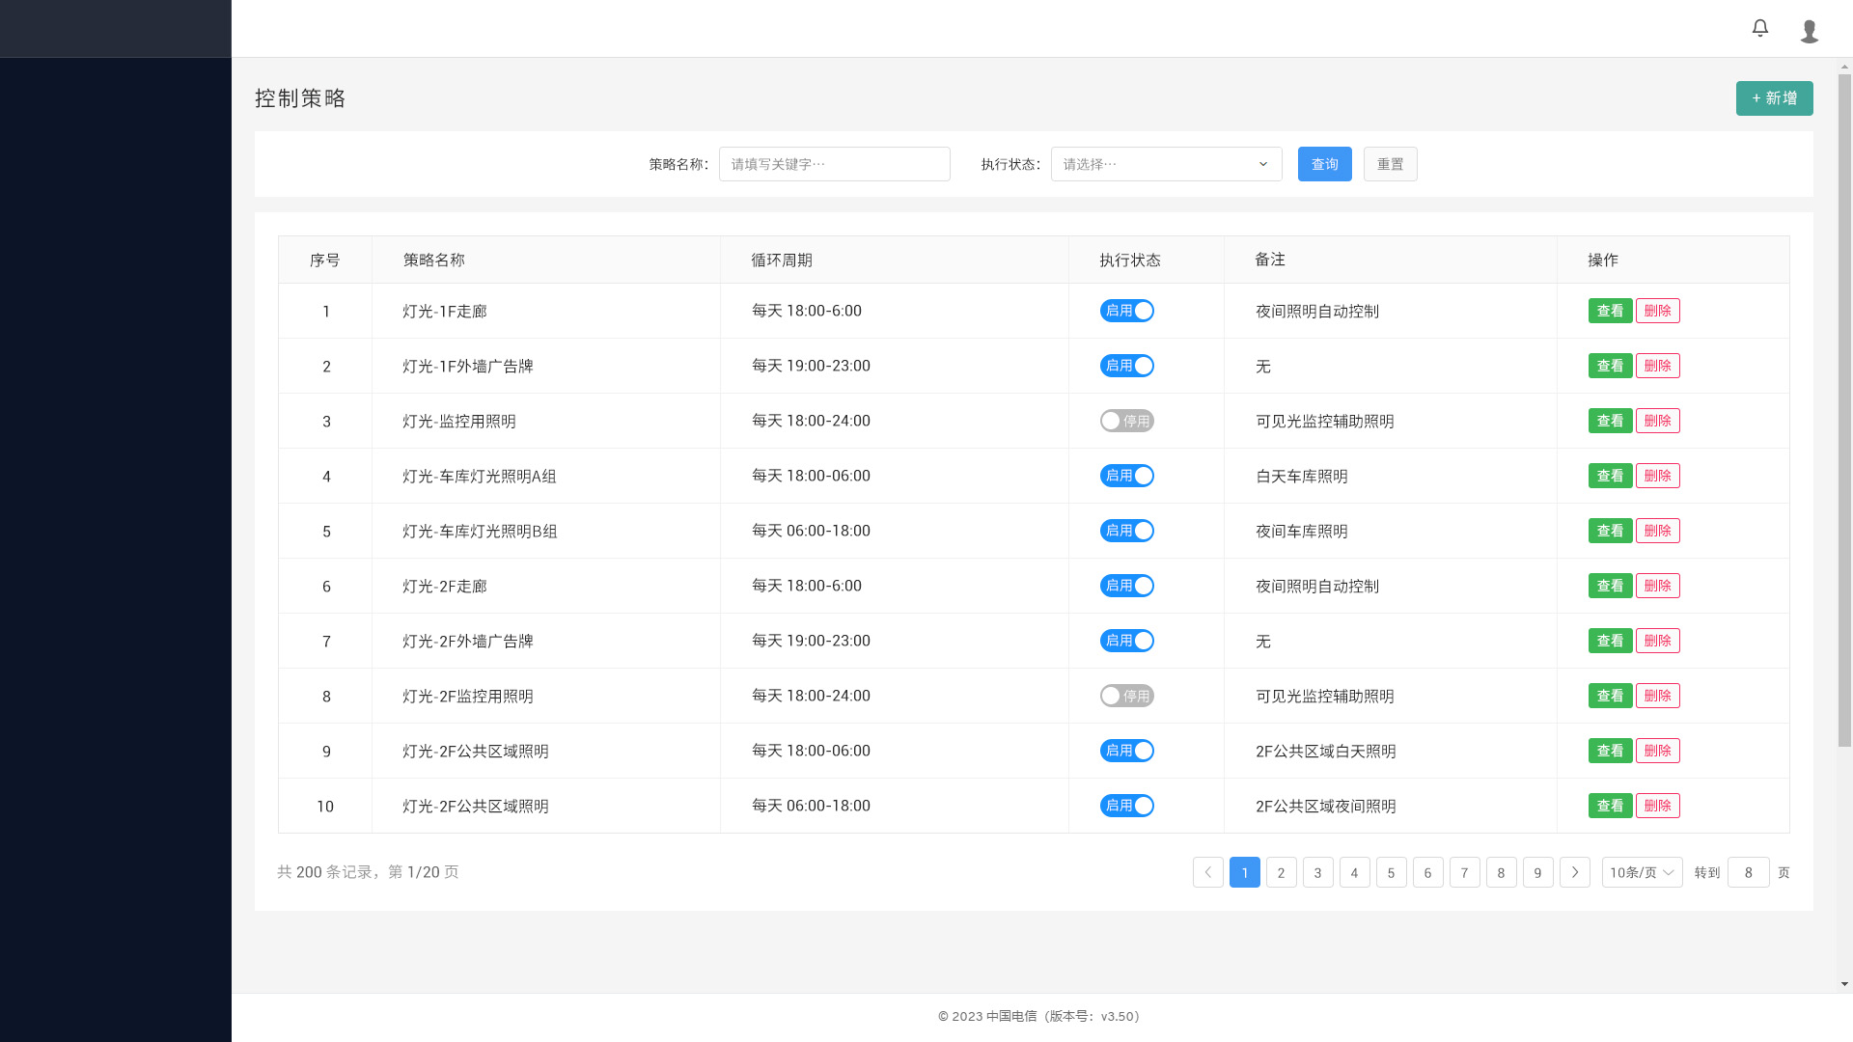Delete the 灯光-车库灯光照明A组 strategy
The image size is (1853, 1042).
[1657, 476]
